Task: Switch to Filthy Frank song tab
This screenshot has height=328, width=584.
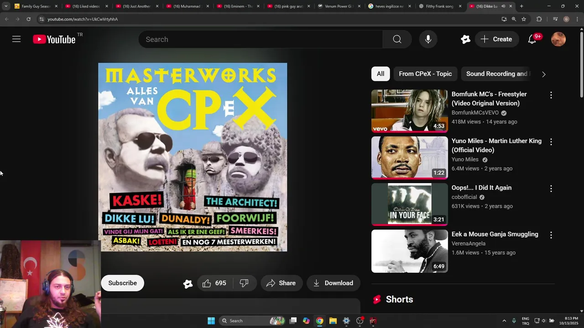Action: tap(440, 6)
